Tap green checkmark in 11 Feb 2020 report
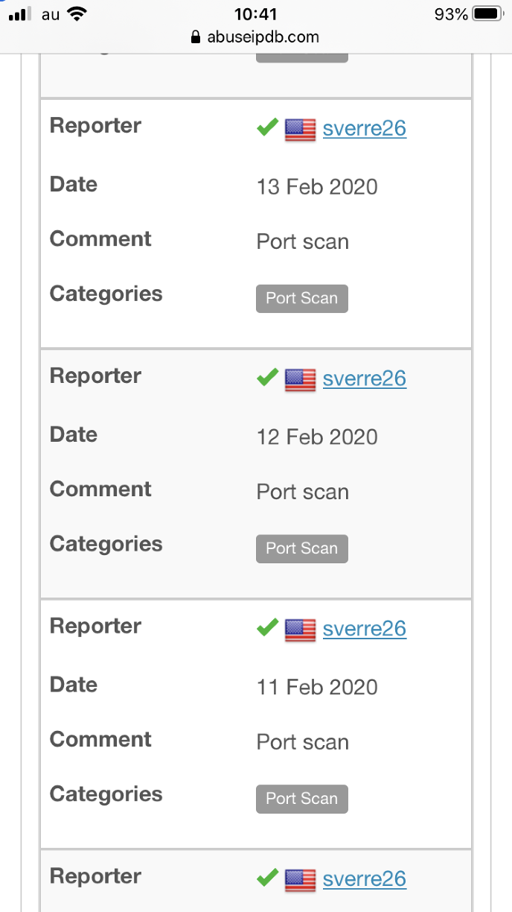The height and width of the screenshot is (912, 512). pos(267,628)
